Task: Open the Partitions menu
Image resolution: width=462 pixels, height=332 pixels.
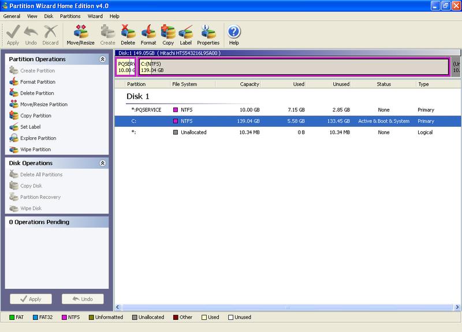Action: (x=70, y=16)
